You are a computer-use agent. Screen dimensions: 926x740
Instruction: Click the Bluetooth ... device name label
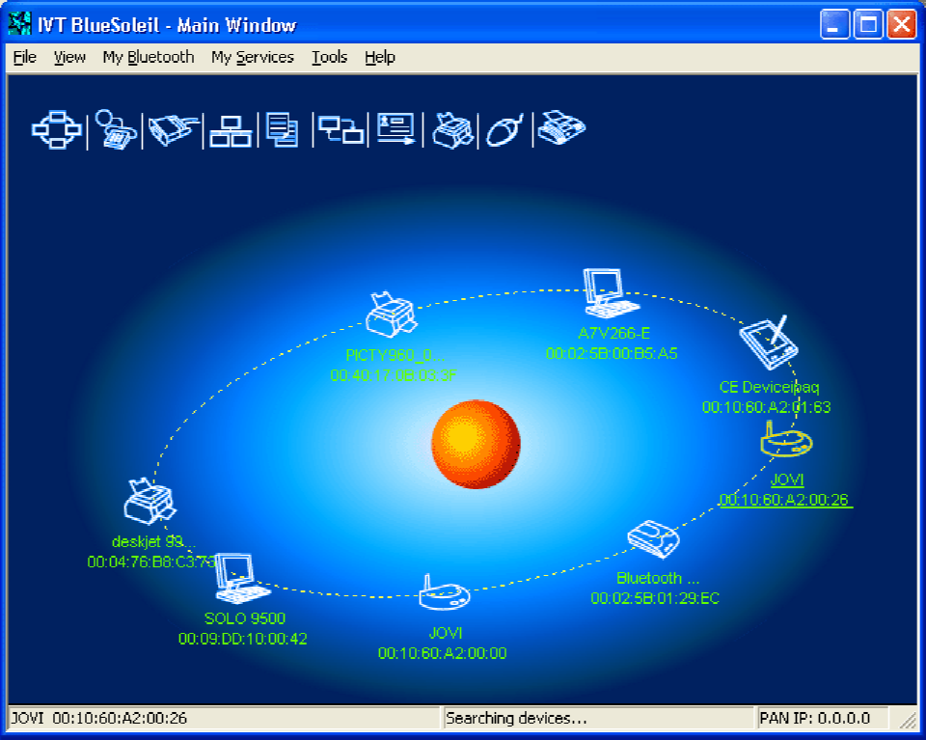pyautogui.click(x=657, y=578)
